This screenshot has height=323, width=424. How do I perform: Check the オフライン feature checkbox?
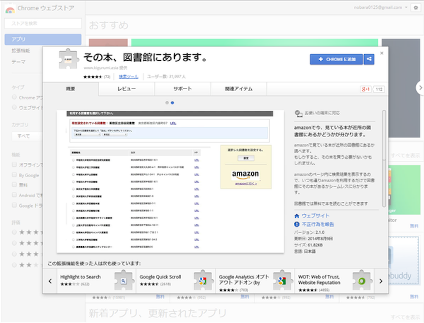14,164
